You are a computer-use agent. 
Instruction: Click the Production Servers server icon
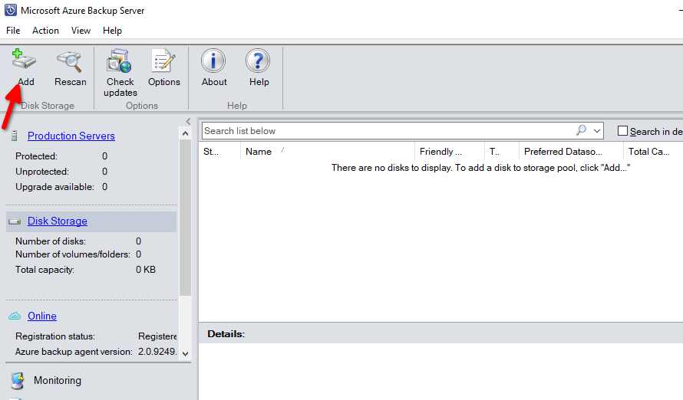(x=15, y=136)
